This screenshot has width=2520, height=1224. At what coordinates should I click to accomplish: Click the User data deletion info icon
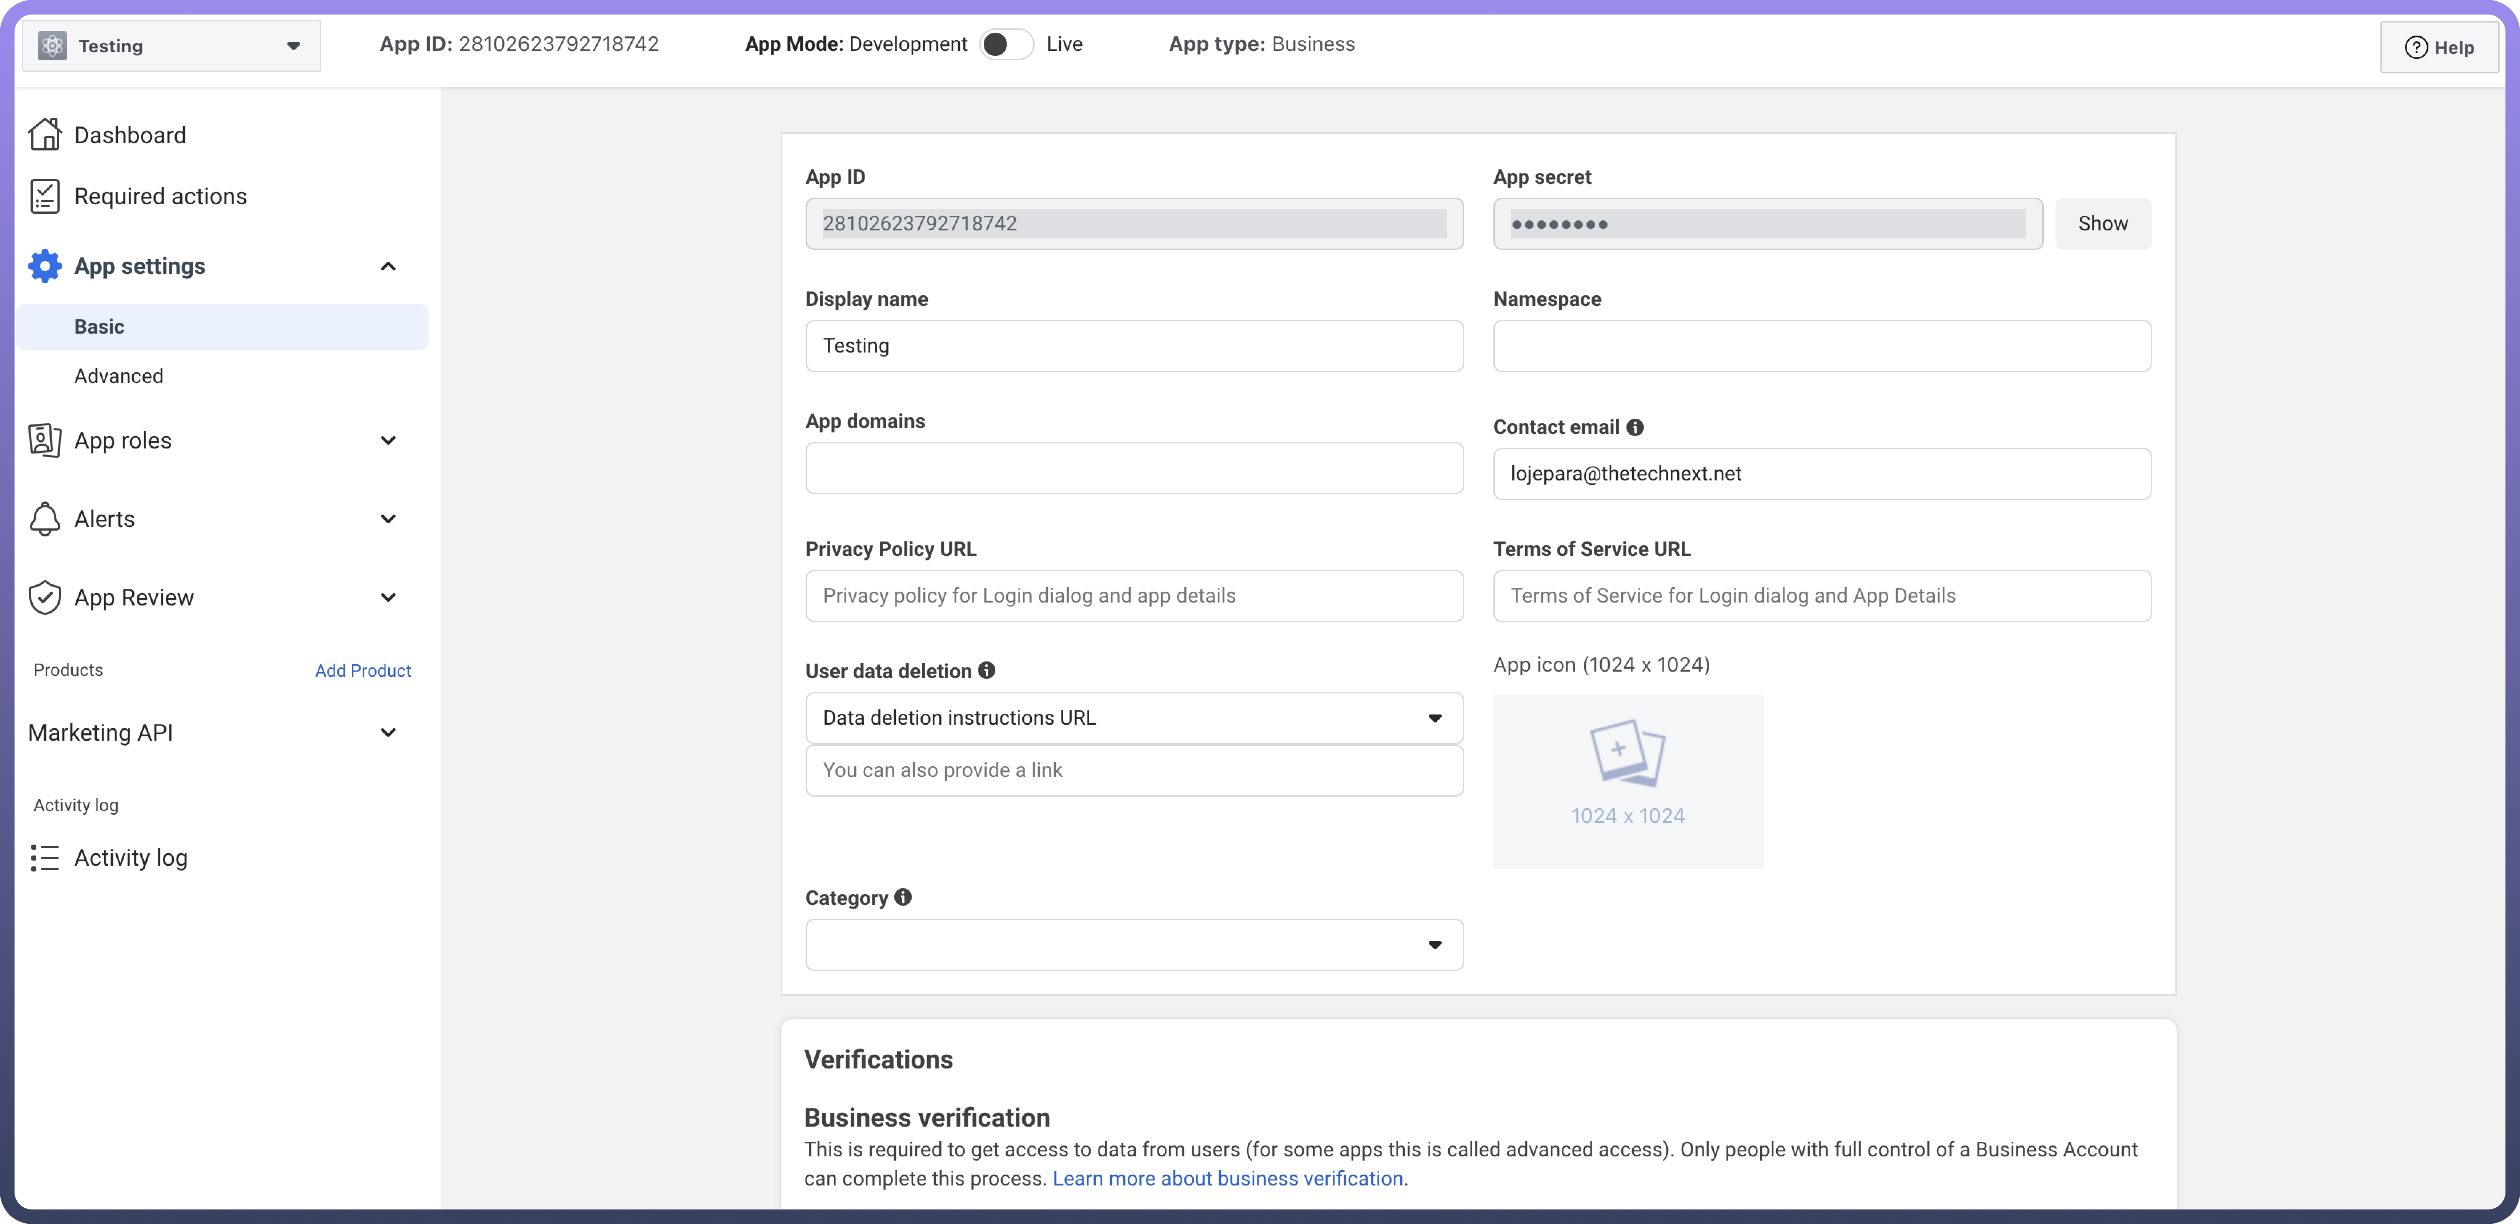tap(986, 671)
